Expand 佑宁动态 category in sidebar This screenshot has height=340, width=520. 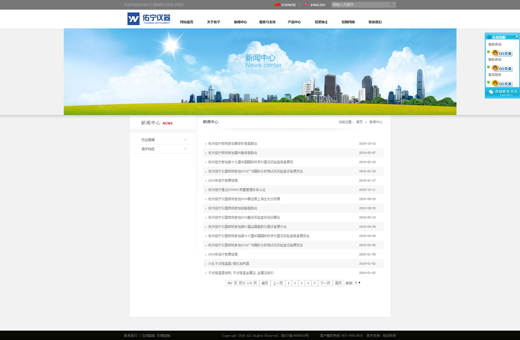pyautogui.click(x=163, y=149)
